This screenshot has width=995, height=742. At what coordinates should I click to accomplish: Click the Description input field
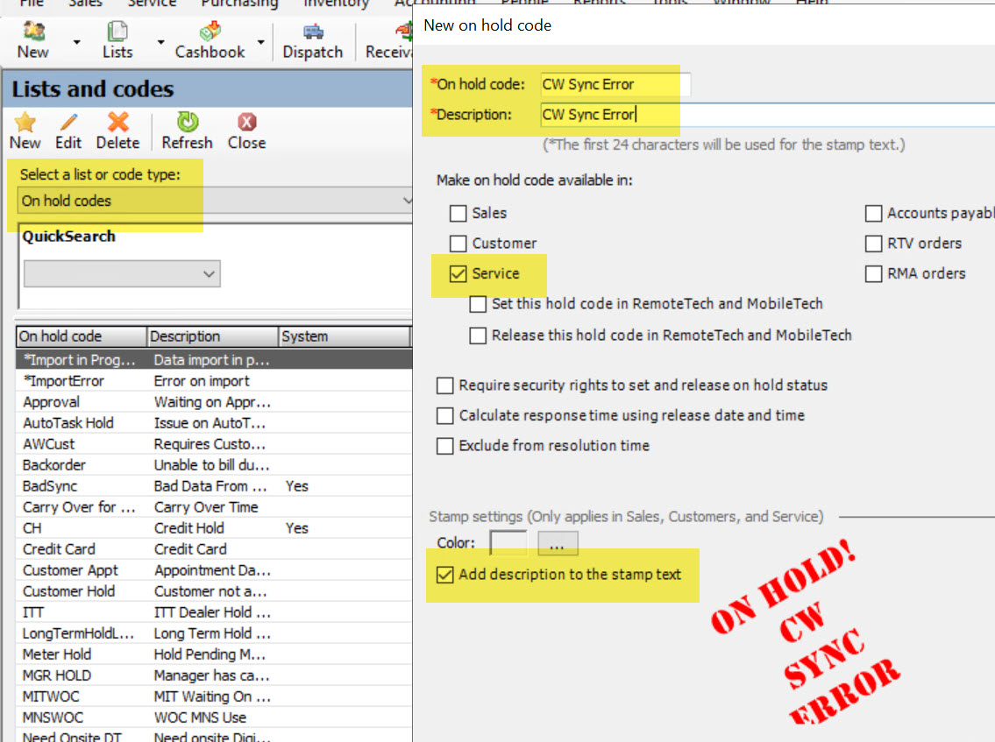pyautogui.click(x=767, y=115)
